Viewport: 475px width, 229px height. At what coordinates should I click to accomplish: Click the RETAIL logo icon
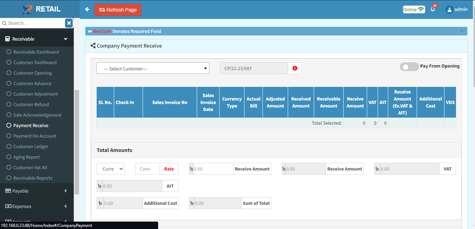pyautogui.click(x=26, y=9)
